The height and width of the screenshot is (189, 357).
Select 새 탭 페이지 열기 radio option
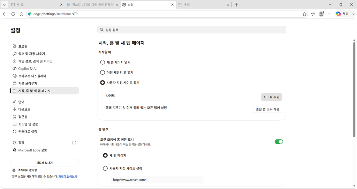tap(103, 62)
